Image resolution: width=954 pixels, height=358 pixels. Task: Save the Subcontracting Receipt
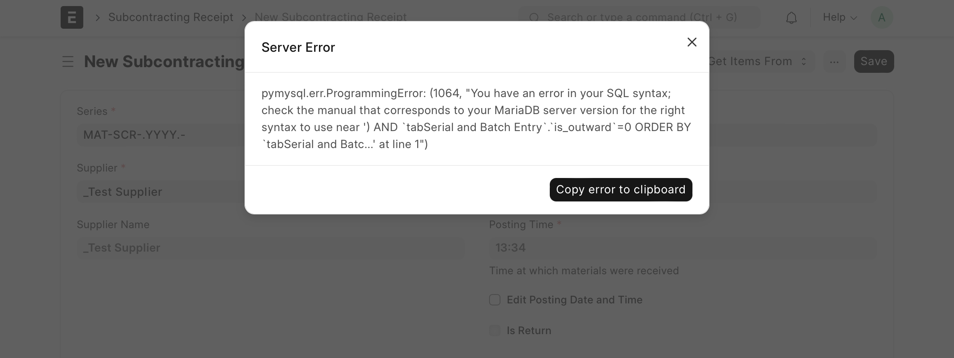[874, 61]
